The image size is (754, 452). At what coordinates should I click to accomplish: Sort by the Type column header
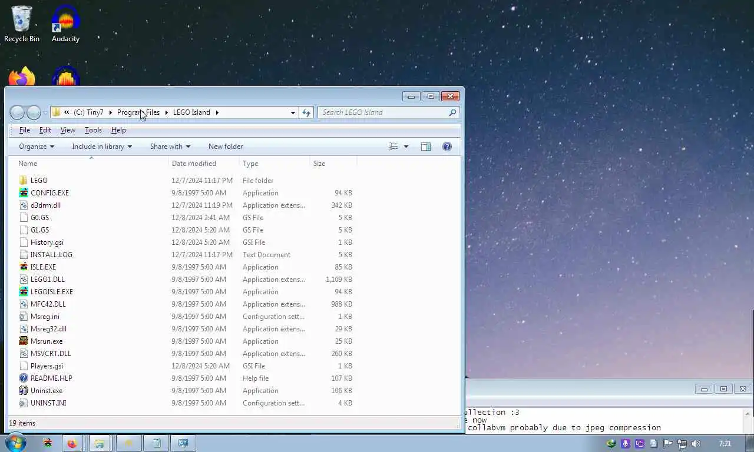click(x=274, y=164)
